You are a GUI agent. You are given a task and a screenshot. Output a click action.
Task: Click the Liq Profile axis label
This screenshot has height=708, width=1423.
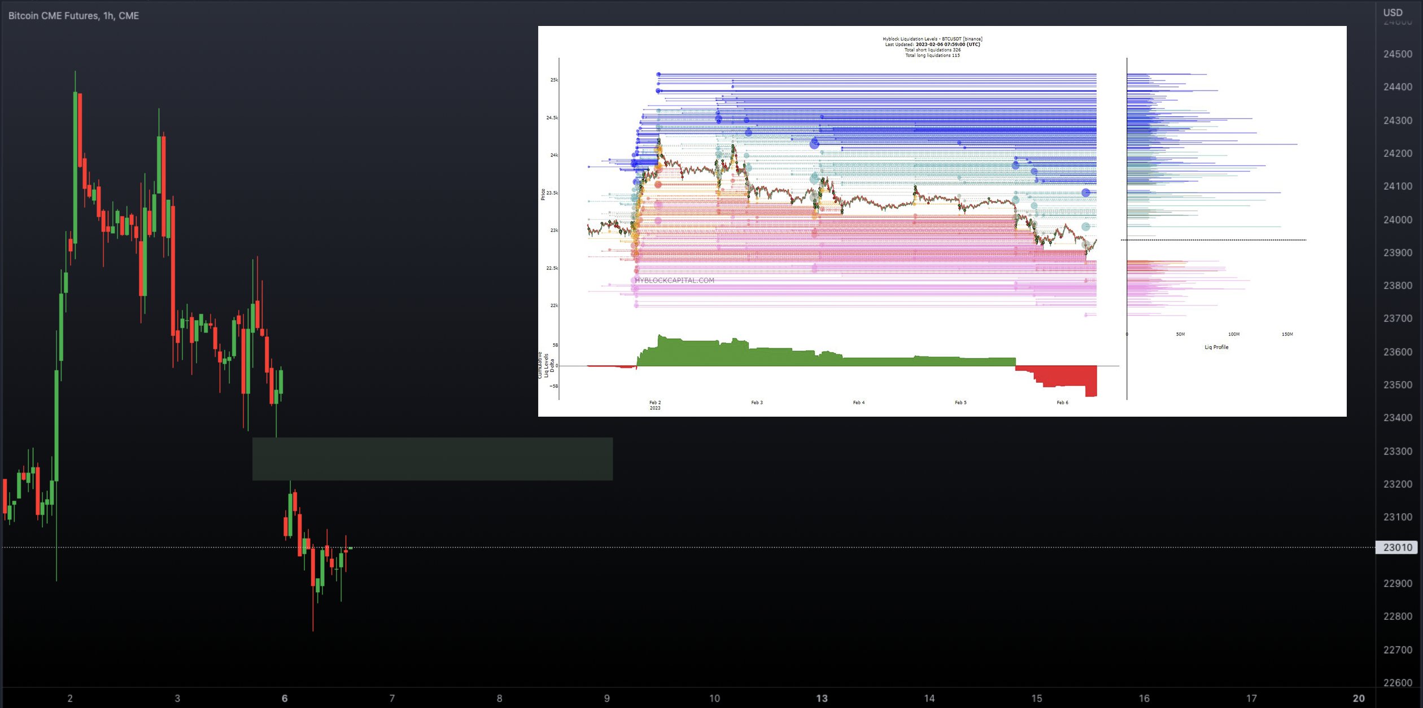(x=1216, y=347)
